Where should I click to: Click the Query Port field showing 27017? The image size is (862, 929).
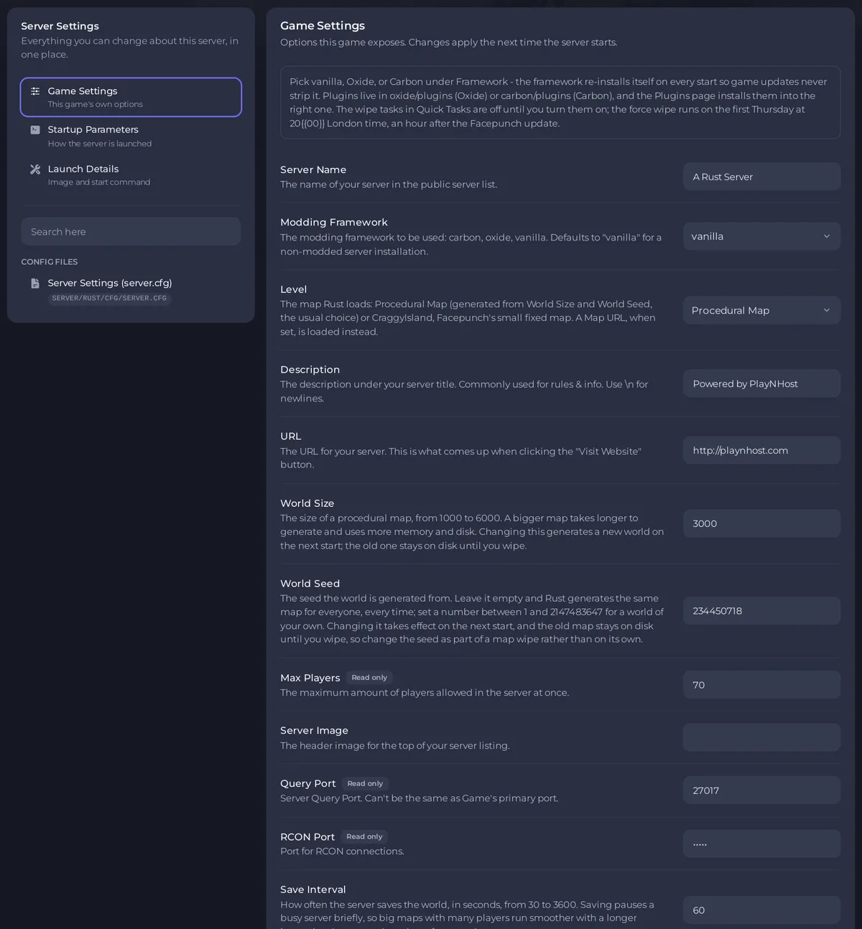[761, 790]
